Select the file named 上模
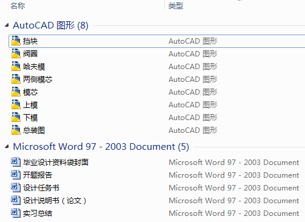305x222 pixels. (30, 105)
